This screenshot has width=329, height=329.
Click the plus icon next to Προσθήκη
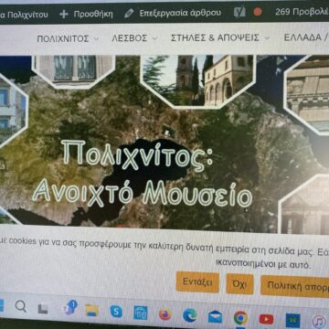(x=64, y=14)
